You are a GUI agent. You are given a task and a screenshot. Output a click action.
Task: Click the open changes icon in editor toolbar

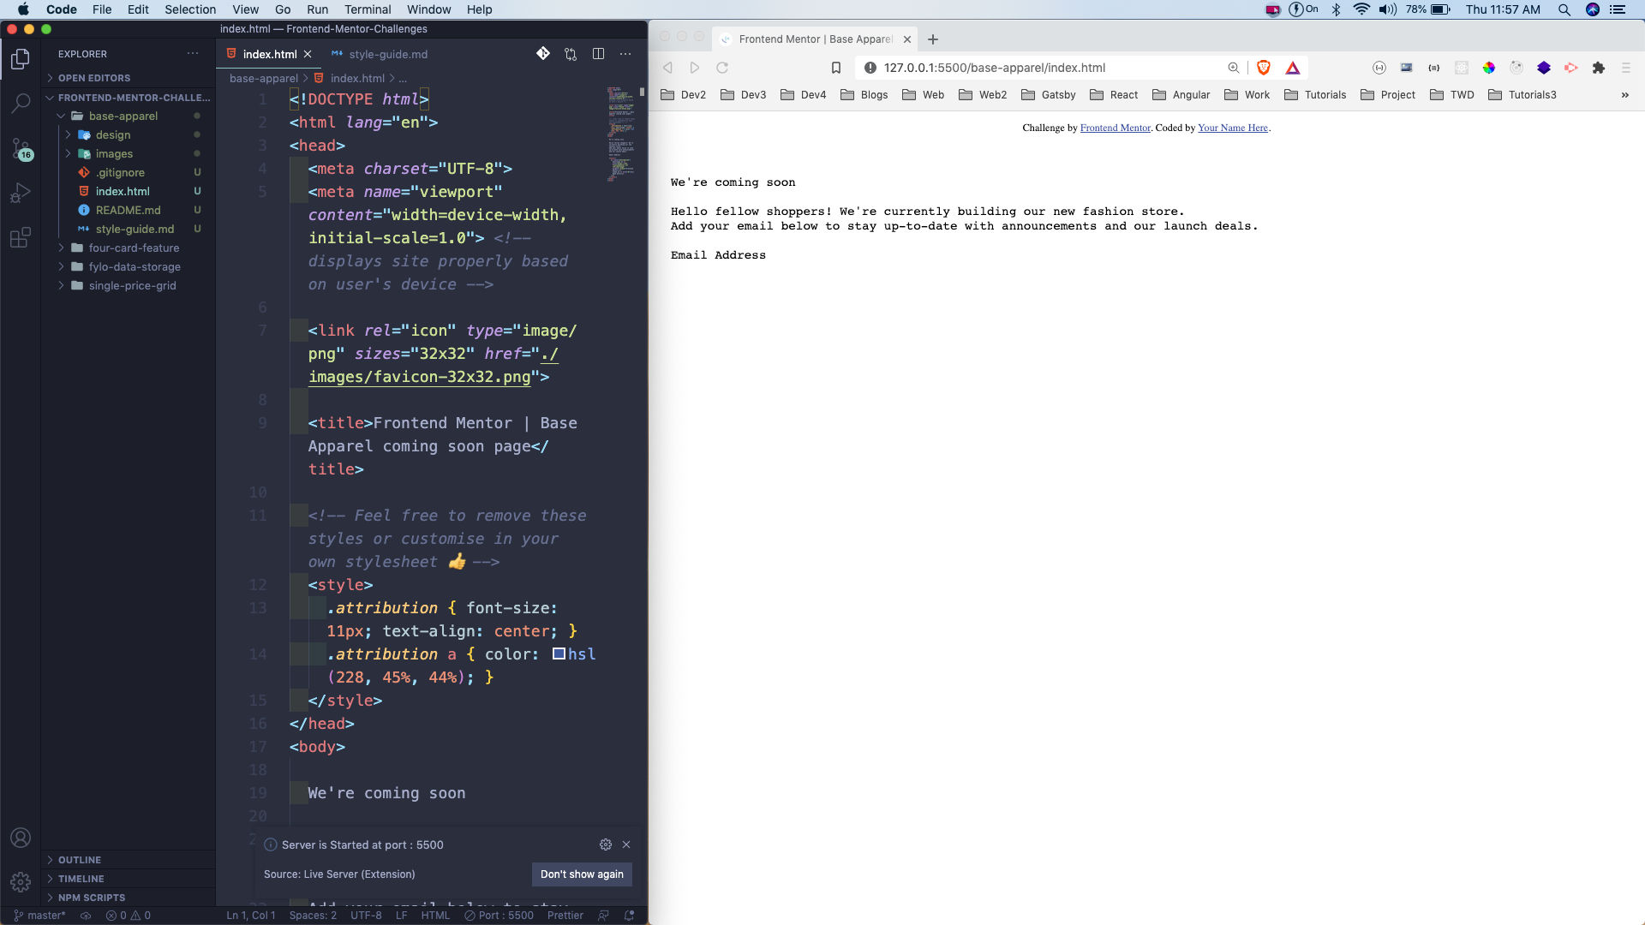(x=571, y=53)
